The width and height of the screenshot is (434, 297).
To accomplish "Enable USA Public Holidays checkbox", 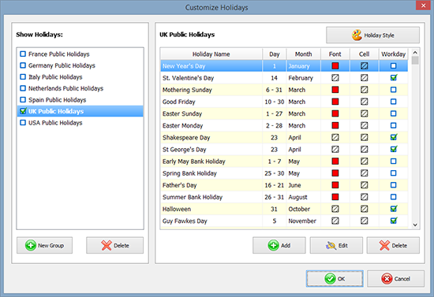I will (x=23, y=123).
